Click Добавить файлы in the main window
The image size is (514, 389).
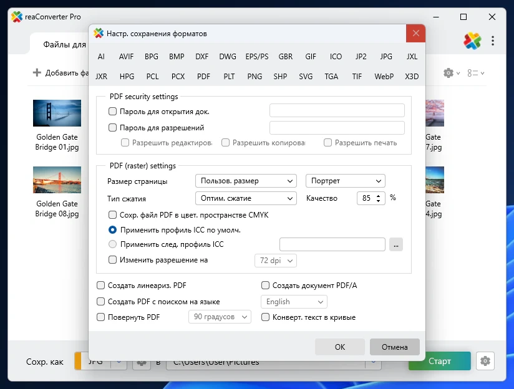point(61,72)
